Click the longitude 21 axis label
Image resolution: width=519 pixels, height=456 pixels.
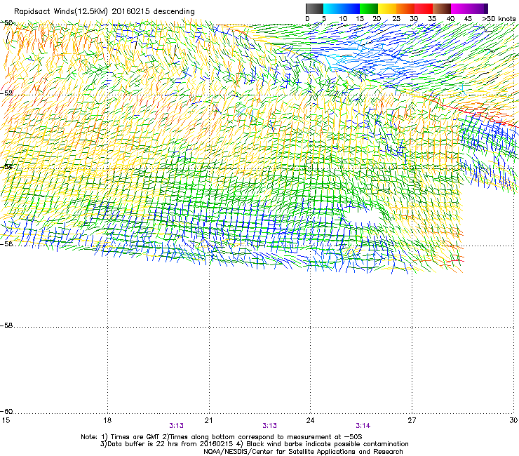point(208,420)
